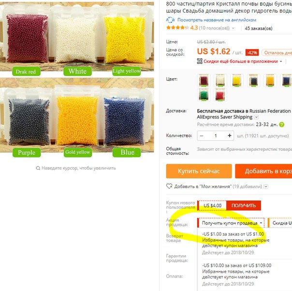Choose the green beads color thumbnail

(204, 95)
